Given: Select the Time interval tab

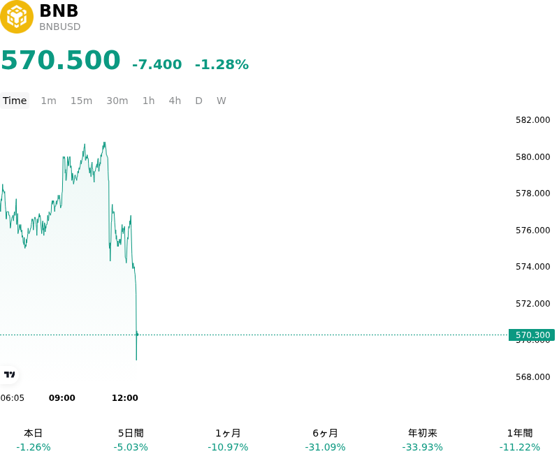Looking at the screenshot, I should (x=15, y=101).
